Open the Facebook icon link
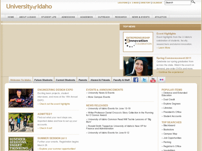Viewport: 202px width, 151px height. [136, 80]
